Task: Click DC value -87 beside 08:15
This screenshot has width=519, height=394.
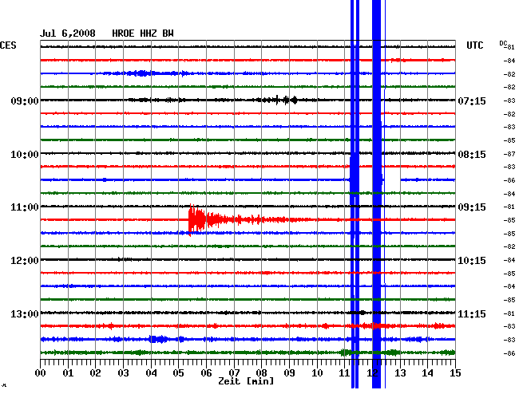Action: point(509,154)
